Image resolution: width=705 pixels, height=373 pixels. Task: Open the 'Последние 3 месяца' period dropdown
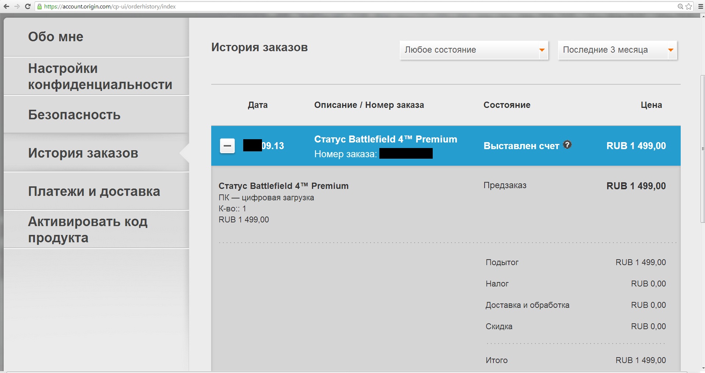(x=617, y=50)
